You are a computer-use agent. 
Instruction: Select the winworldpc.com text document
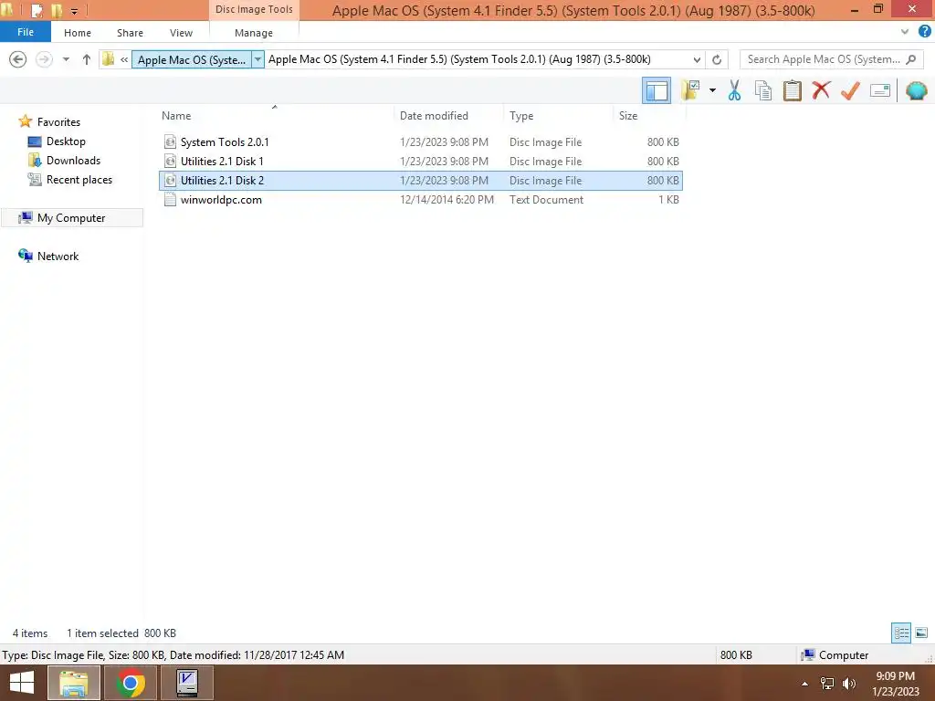(x=420, y=200)
